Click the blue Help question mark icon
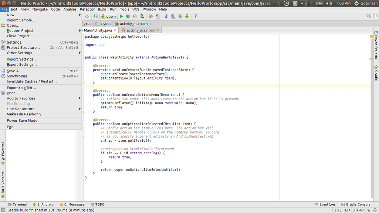 click(x=196, y=16)
